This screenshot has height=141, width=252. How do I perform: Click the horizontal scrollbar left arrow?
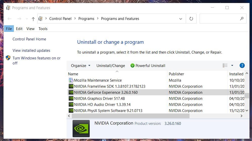(69, 116)
